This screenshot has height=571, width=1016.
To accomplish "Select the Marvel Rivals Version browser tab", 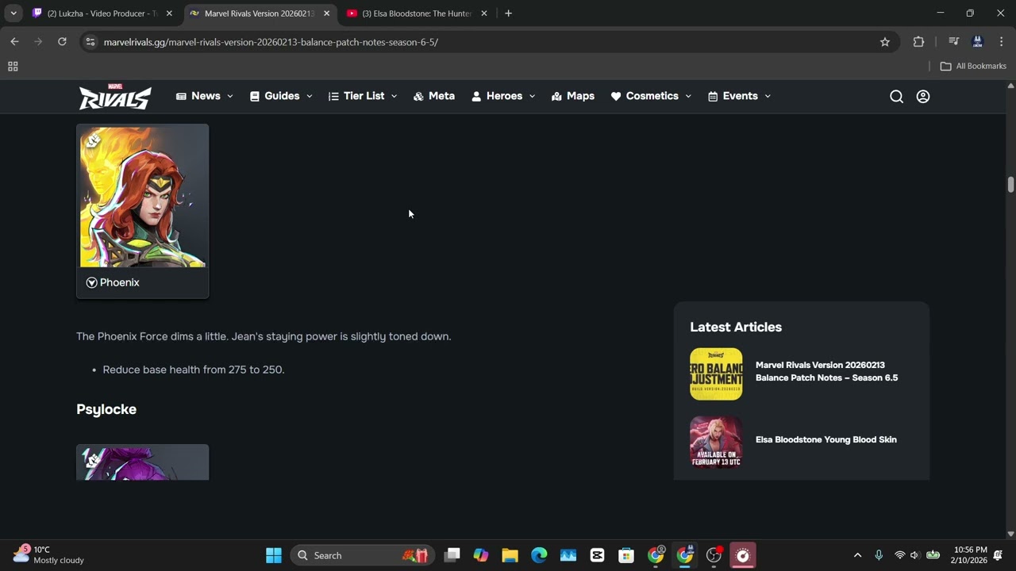I will coord(260,13).
